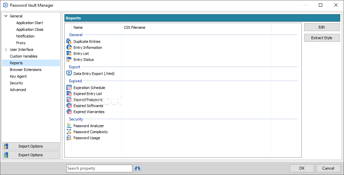Click the Duplicate Entries report icon

click(69, 41)
